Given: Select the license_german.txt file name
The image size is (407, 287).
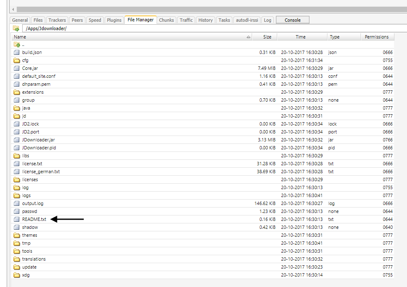Looking at the screenshot, I should click(41, 172).
